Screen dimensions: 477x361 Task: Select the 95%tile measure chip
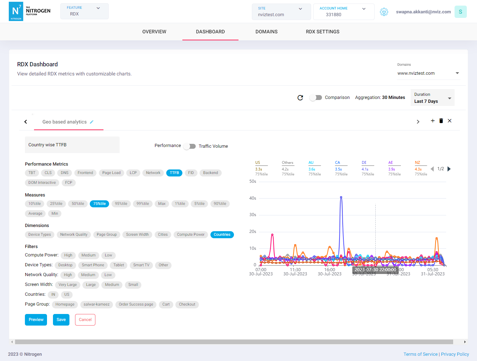[121, 204]
